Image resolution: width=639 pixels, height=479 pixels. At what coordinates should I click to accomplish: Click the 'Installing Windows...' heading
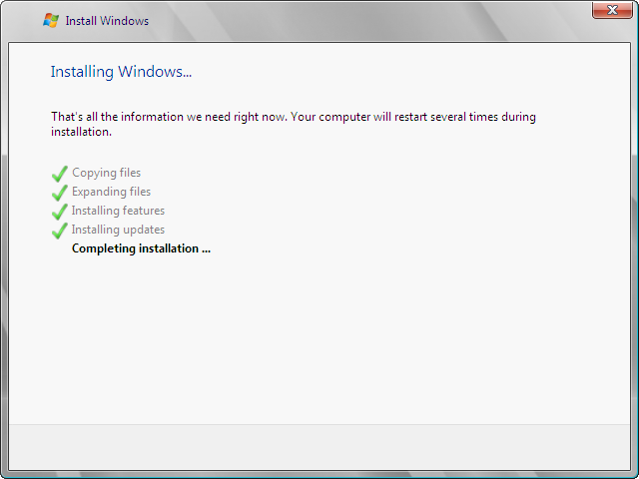point(121,72)
